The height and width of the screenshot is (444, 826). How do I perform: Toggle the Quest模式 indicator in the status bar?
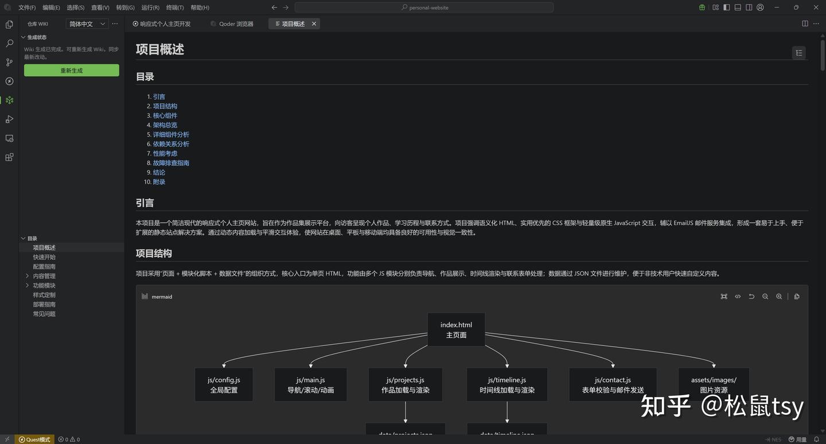pos(34,439)
